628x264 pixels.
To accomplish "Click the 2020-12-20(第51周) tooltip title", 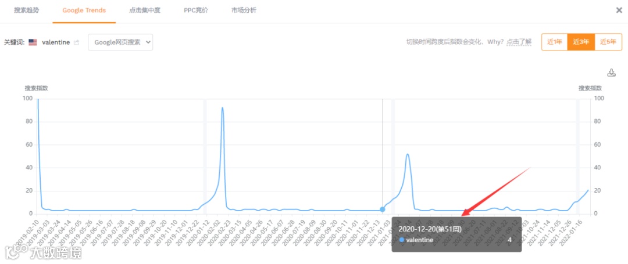I will point(430,229).
